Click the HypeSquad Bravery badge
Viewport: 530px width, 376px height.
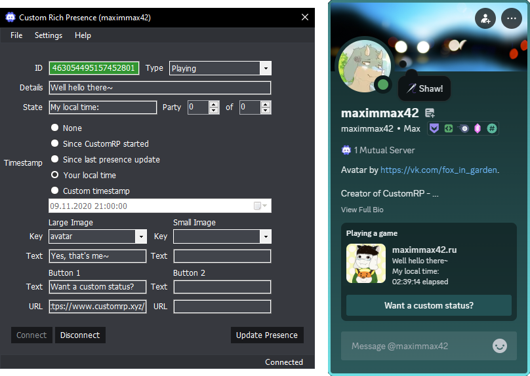tap(434, 128)
